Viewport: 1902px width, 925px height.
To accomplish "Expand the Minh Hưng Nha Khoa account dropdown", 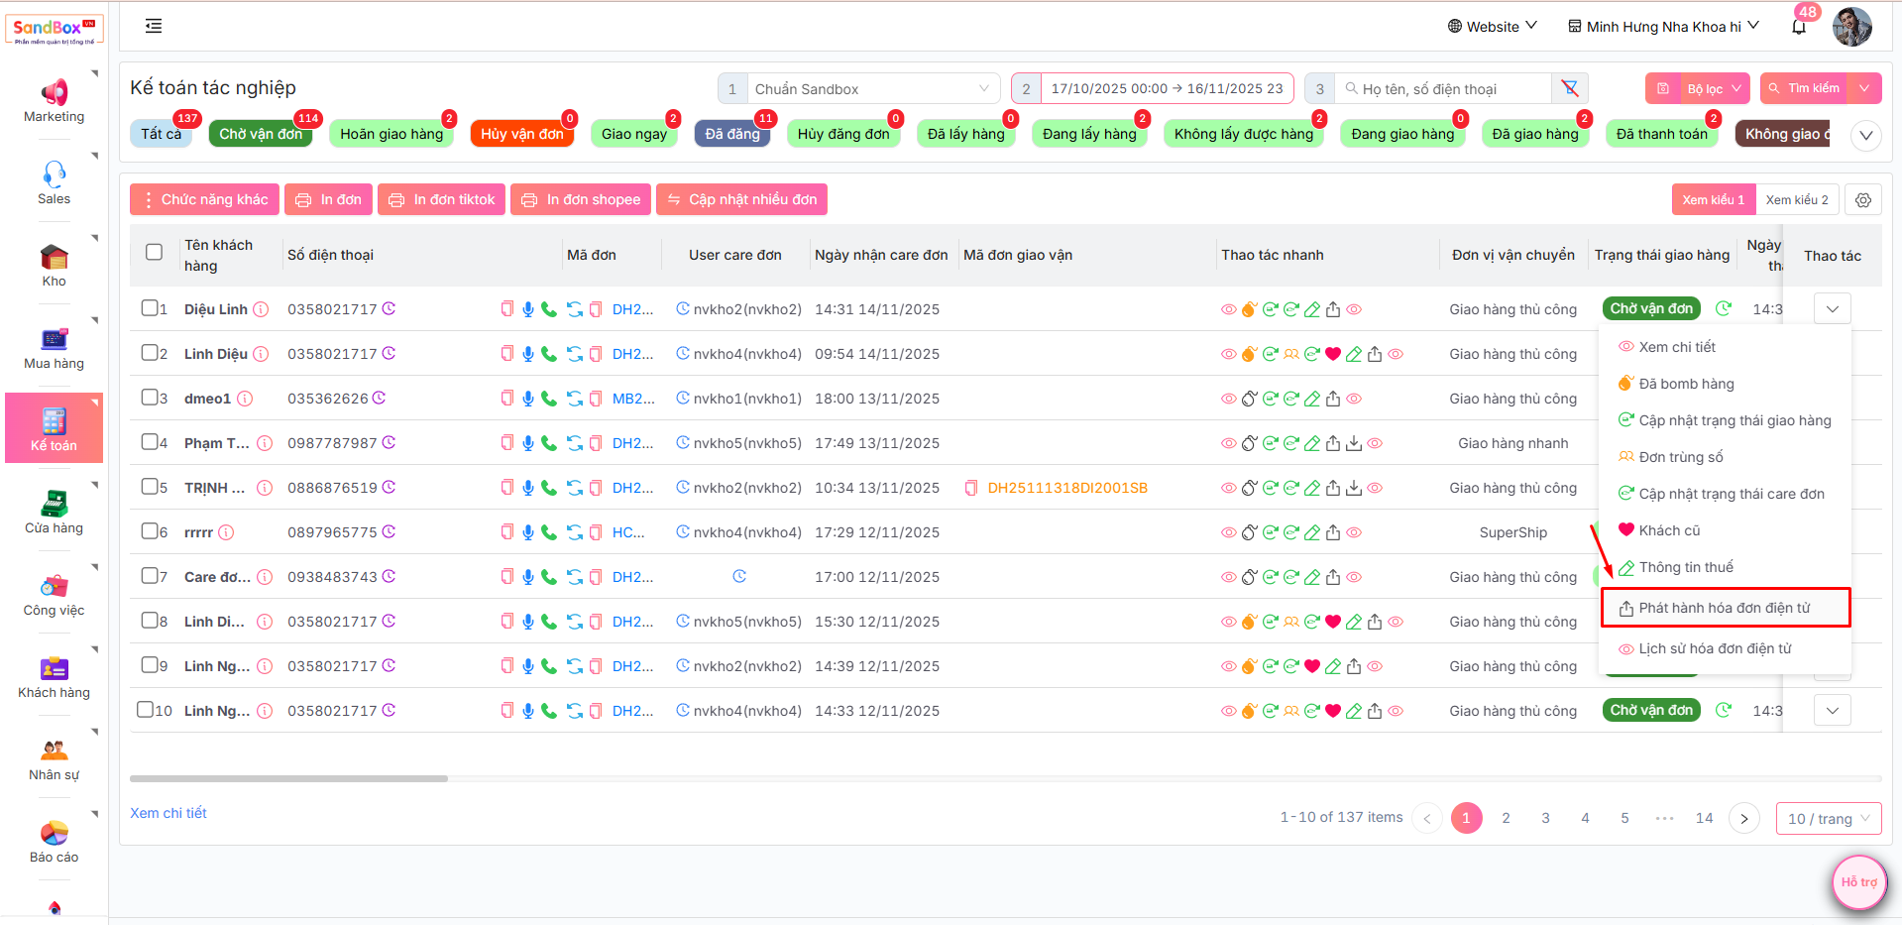I will pos(1662,27).
